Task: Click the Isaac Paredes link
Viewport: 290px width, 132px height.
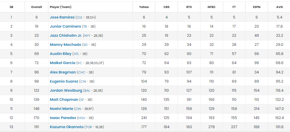Action: point(63,118)
